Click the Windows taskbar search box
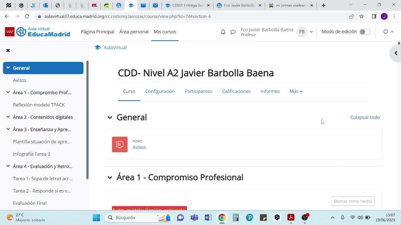 tap(139, 217)
